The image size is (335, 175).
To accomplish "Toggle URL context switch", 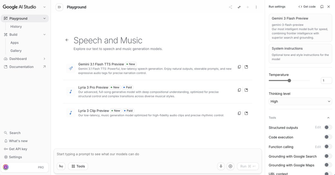I will pyautogui.click(x=328, y=174).
